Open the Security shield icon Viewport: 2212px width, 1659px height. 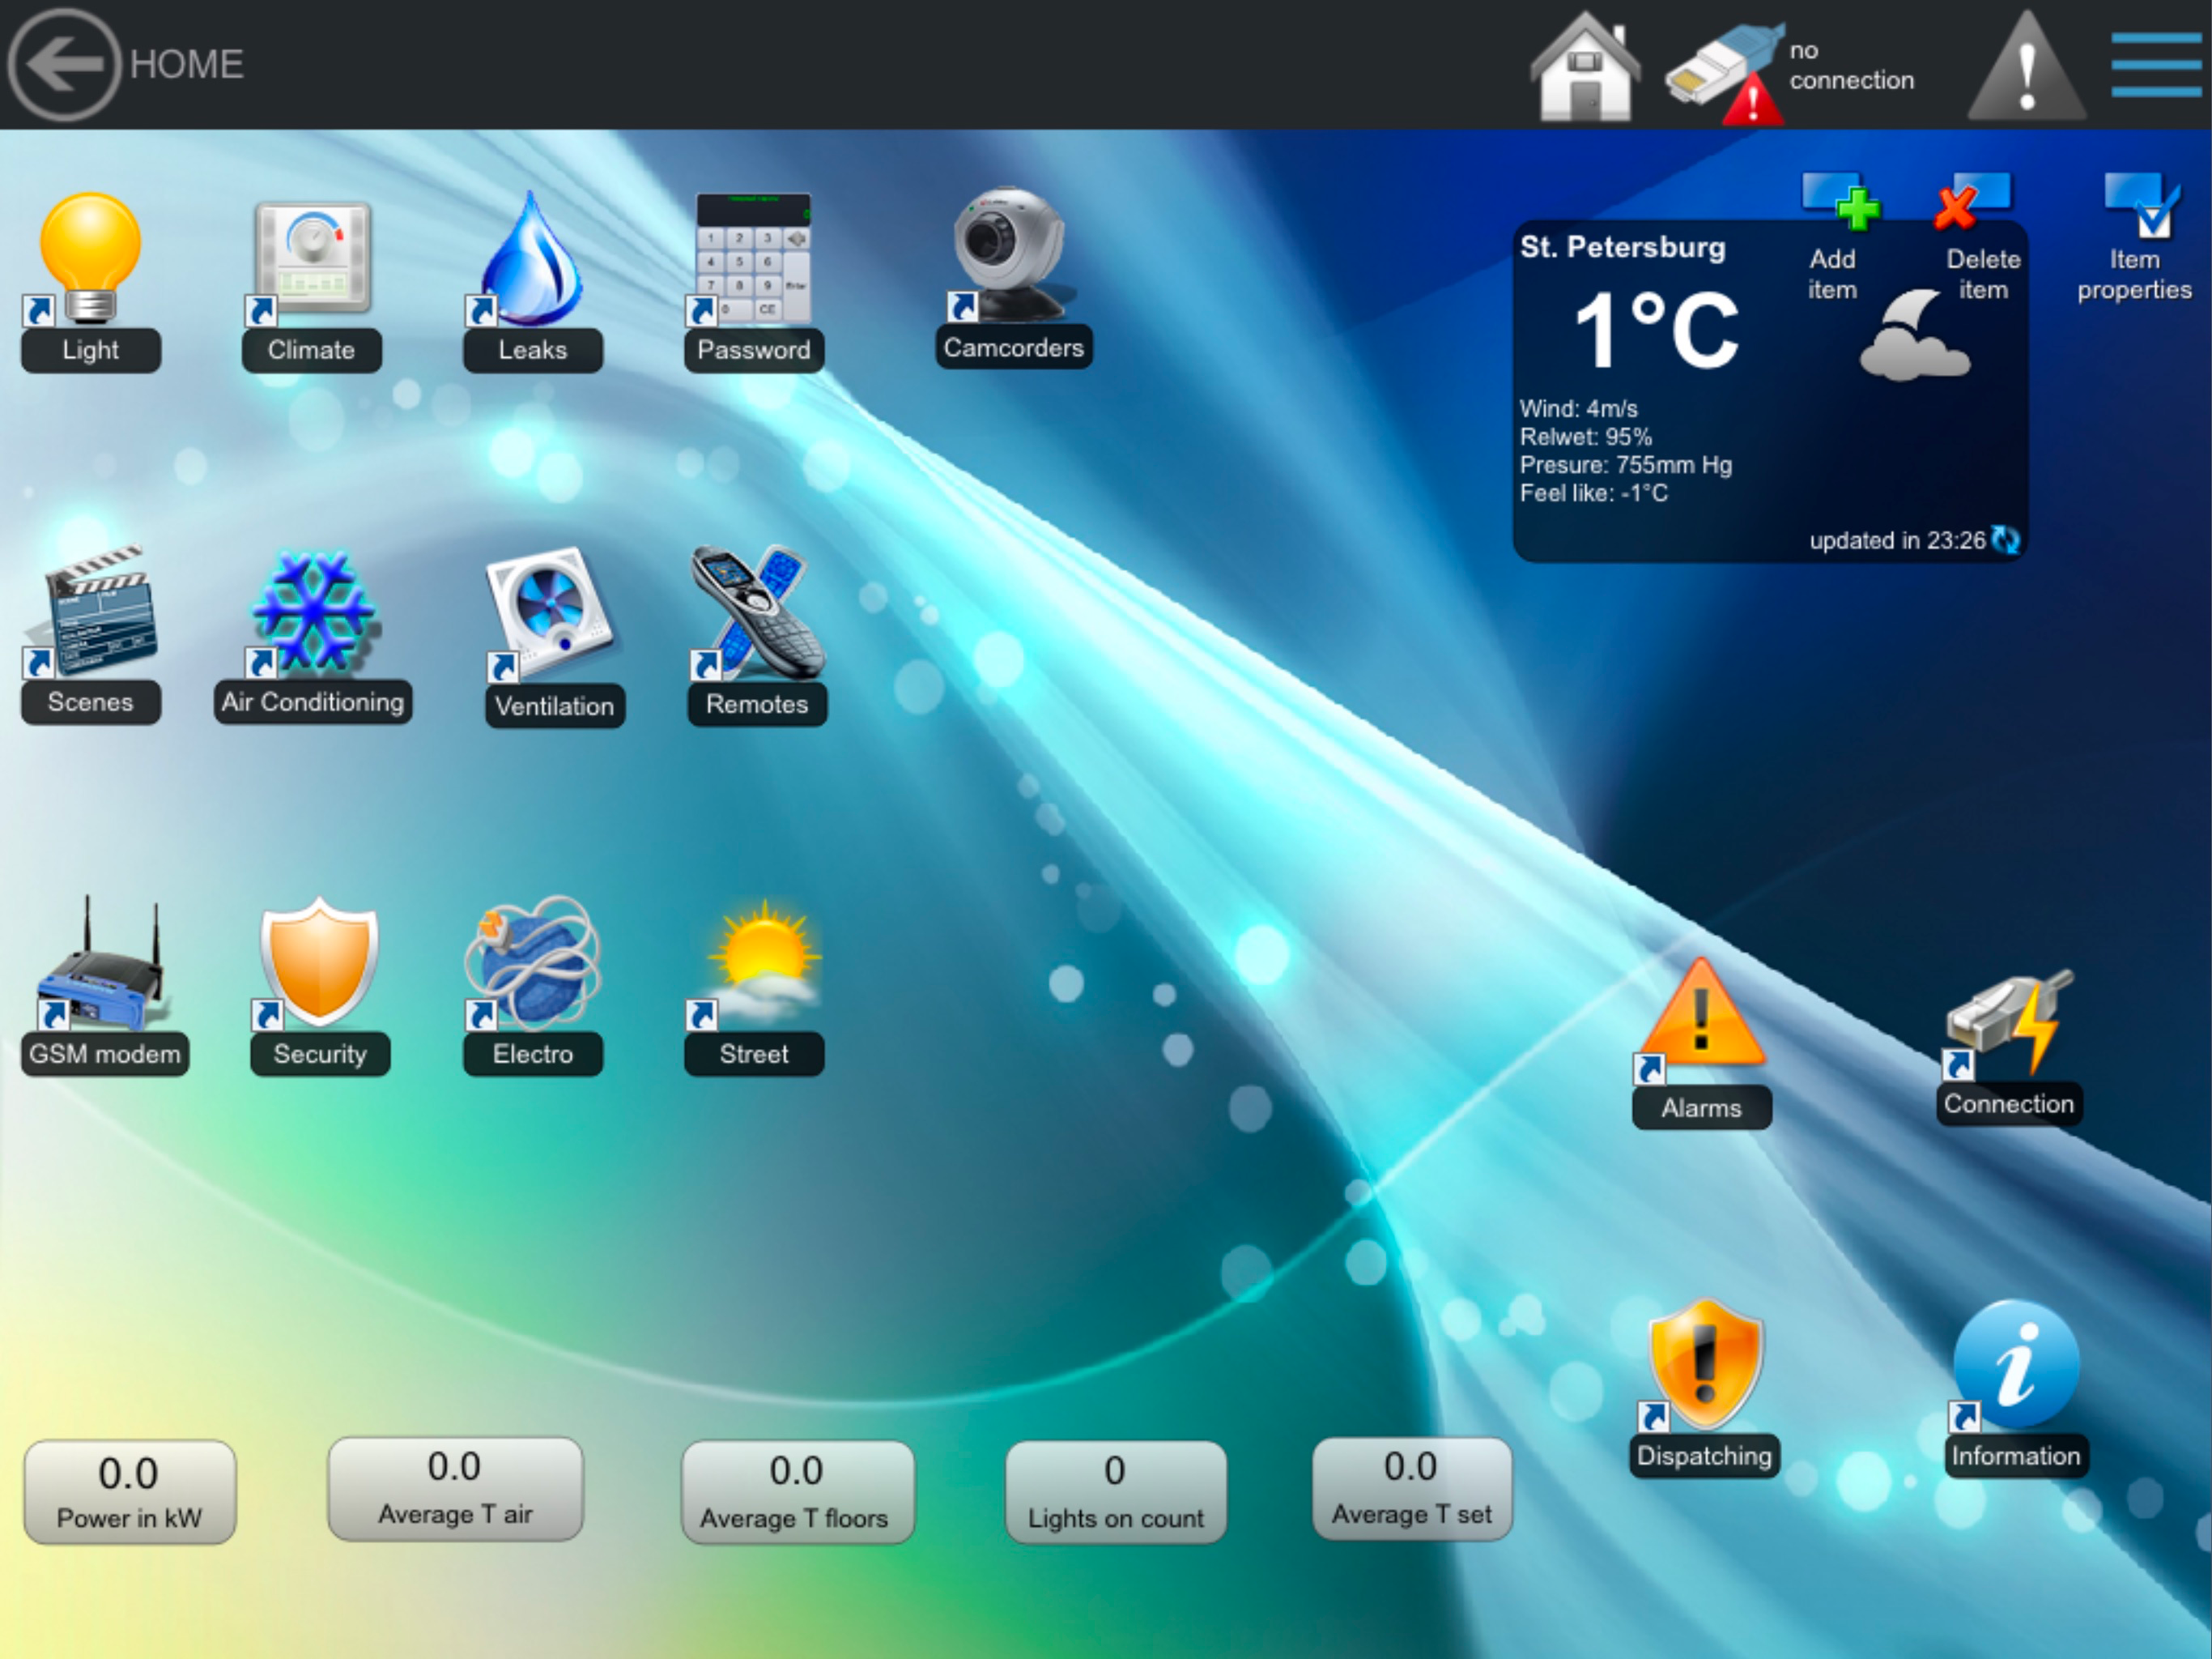click(319, 962)
